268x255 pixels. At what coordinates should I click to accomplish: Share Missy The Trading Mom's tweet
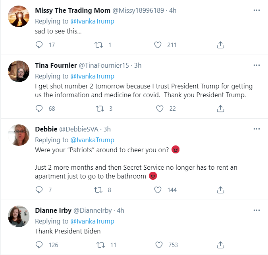(x=220, y=45)
